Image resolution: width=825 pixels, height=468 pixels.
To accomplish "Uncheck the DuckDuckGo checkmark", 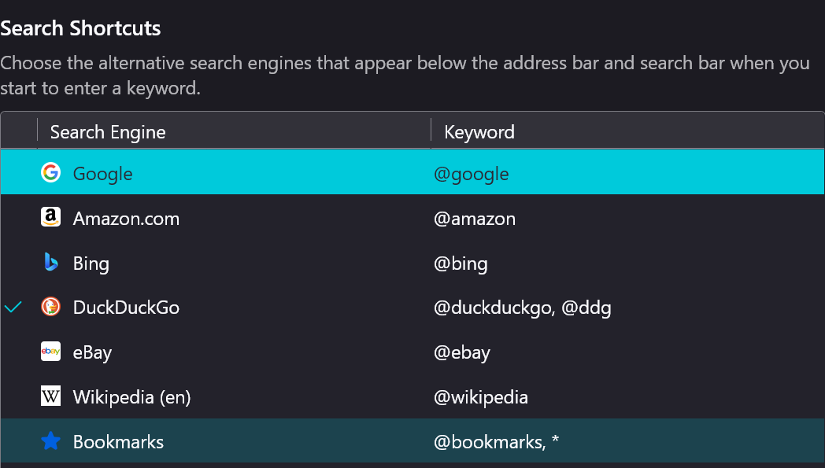I will pos(13,308).
